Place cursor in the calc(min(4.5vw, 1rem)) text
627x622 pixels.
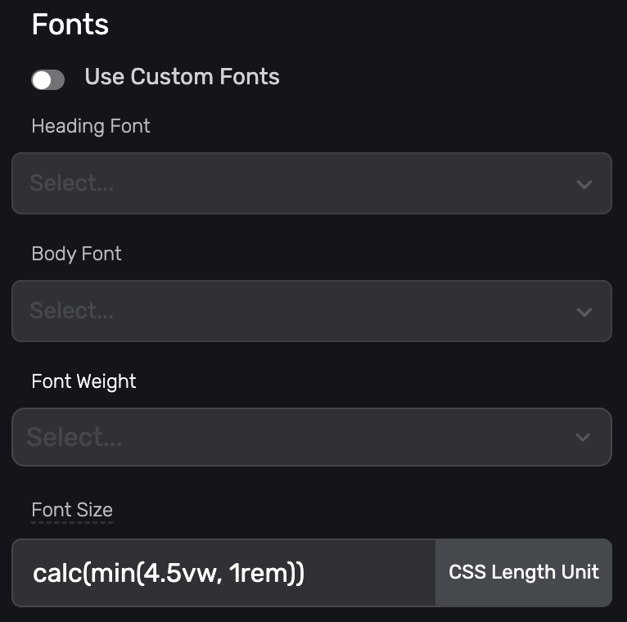pos(168,573)
